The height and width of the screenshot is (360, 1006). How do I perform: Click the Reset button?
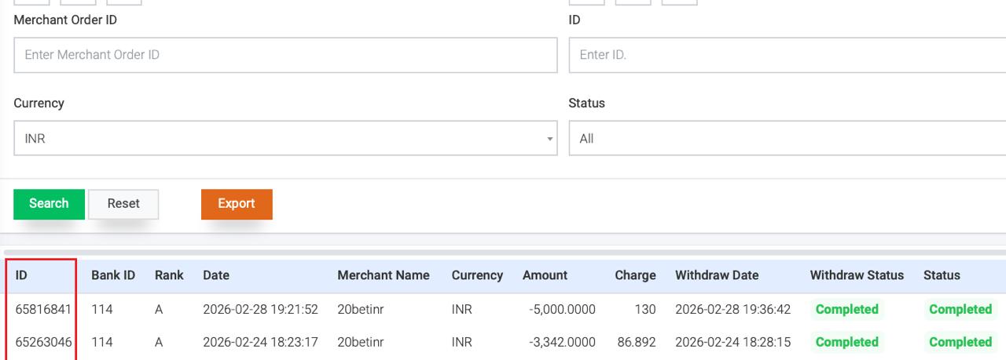coord(123,204)
